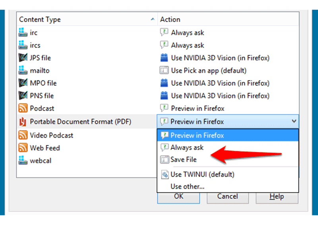Click the TWINUI application icon

165,174
